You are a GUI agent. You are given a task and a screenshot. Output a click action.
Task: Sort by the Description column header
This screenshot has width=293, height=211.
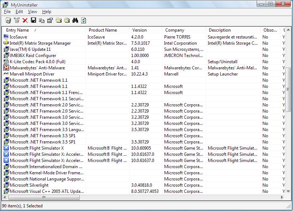pyautogui.click(x=233, y=30)
